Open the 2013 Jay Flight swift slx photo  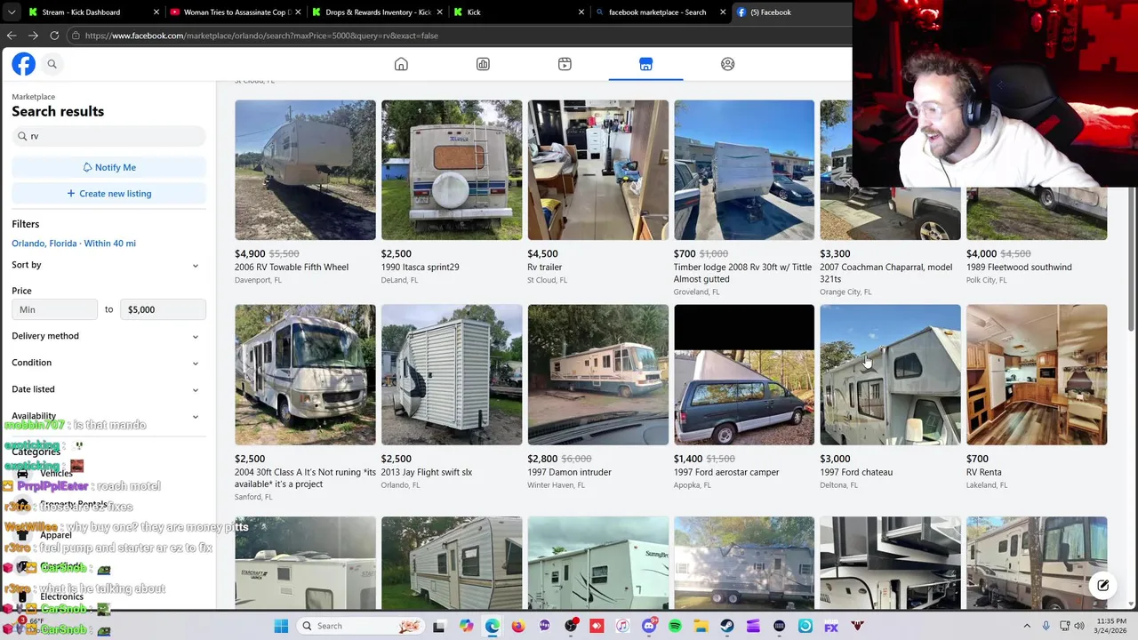click(452, 375)
